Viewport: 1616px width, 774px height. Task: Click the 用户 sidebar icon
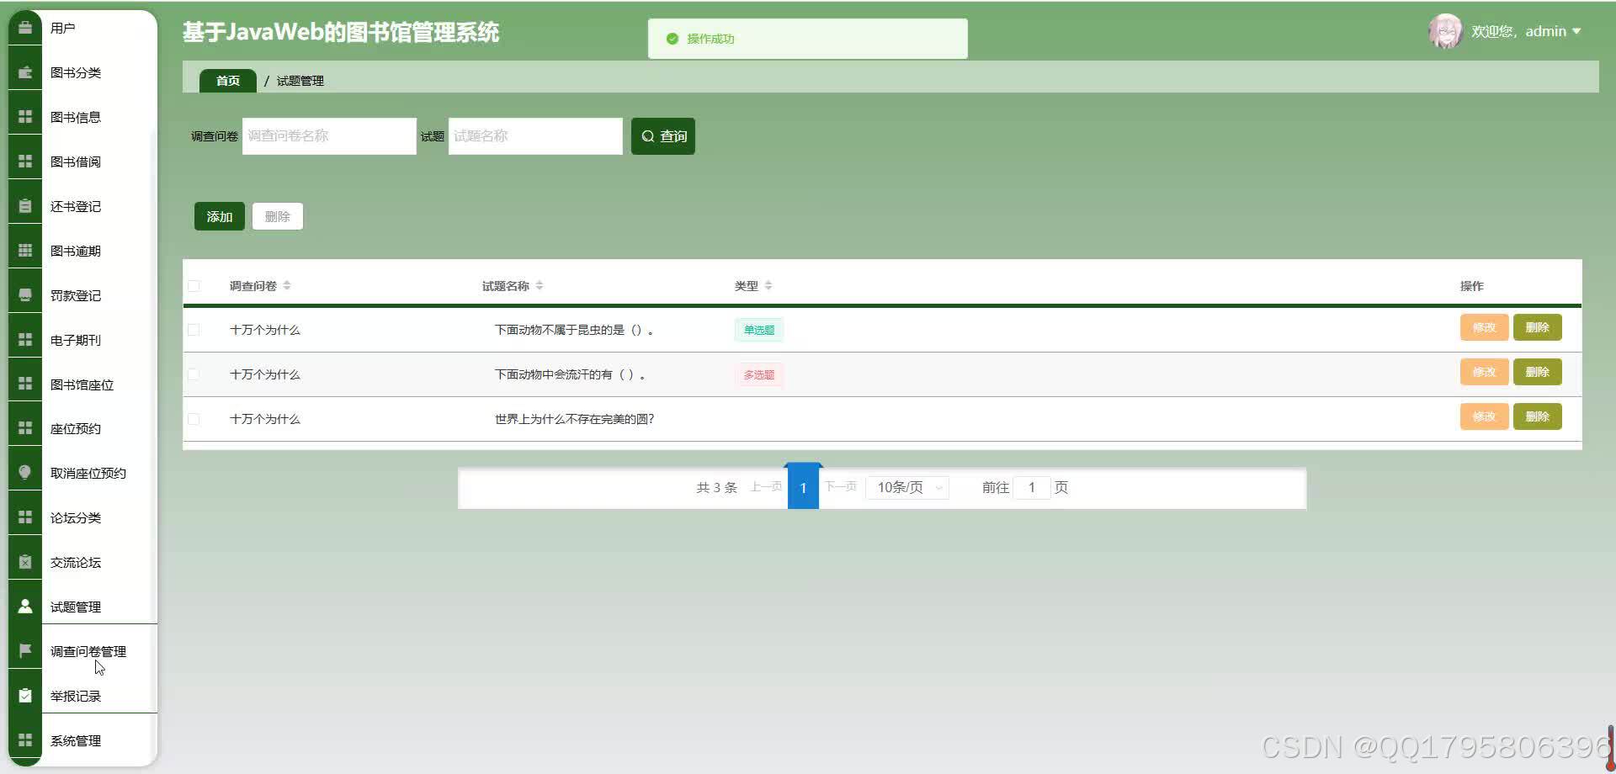click(24, 26)
